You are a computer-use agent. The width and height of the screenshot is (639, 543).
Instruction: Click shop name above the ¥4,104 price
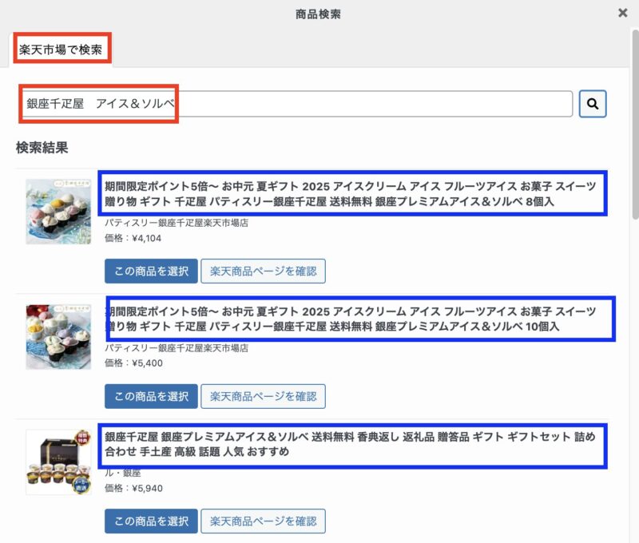[177, 223]
